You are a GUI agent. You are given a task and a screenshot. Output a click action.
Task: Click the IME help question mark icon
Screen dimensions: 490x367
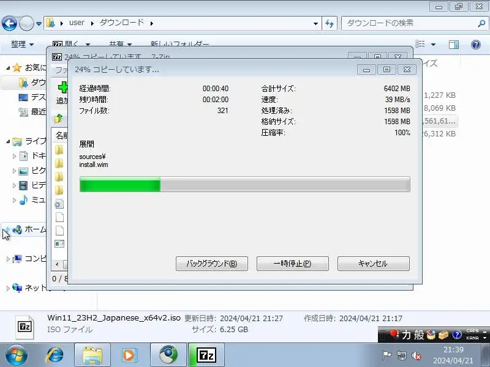coord(457,335)
